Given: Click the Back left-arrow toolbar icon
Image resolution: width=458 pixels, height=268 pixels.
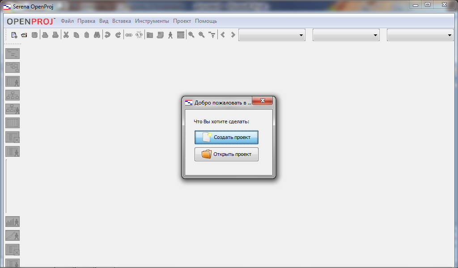Looking at the screenshot, I should point(223,35).
